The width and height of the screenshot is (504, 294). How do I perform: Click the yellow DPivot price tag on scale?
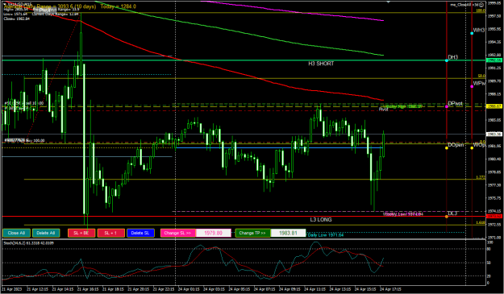coord(494,106)
